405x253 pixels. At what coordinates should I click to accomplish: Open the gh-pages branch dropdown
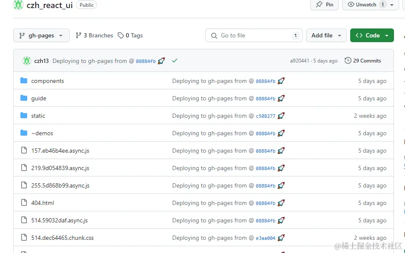pyautogui.click(x=41, y=35)
